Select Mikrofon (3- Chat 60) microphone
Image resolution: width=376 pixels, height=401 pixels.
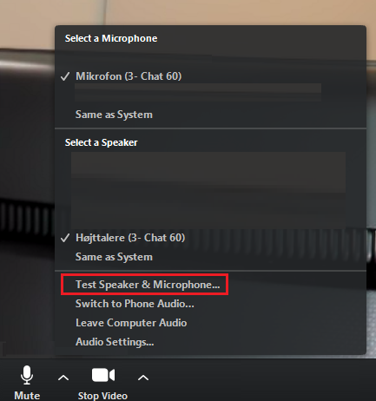point(129,76)
